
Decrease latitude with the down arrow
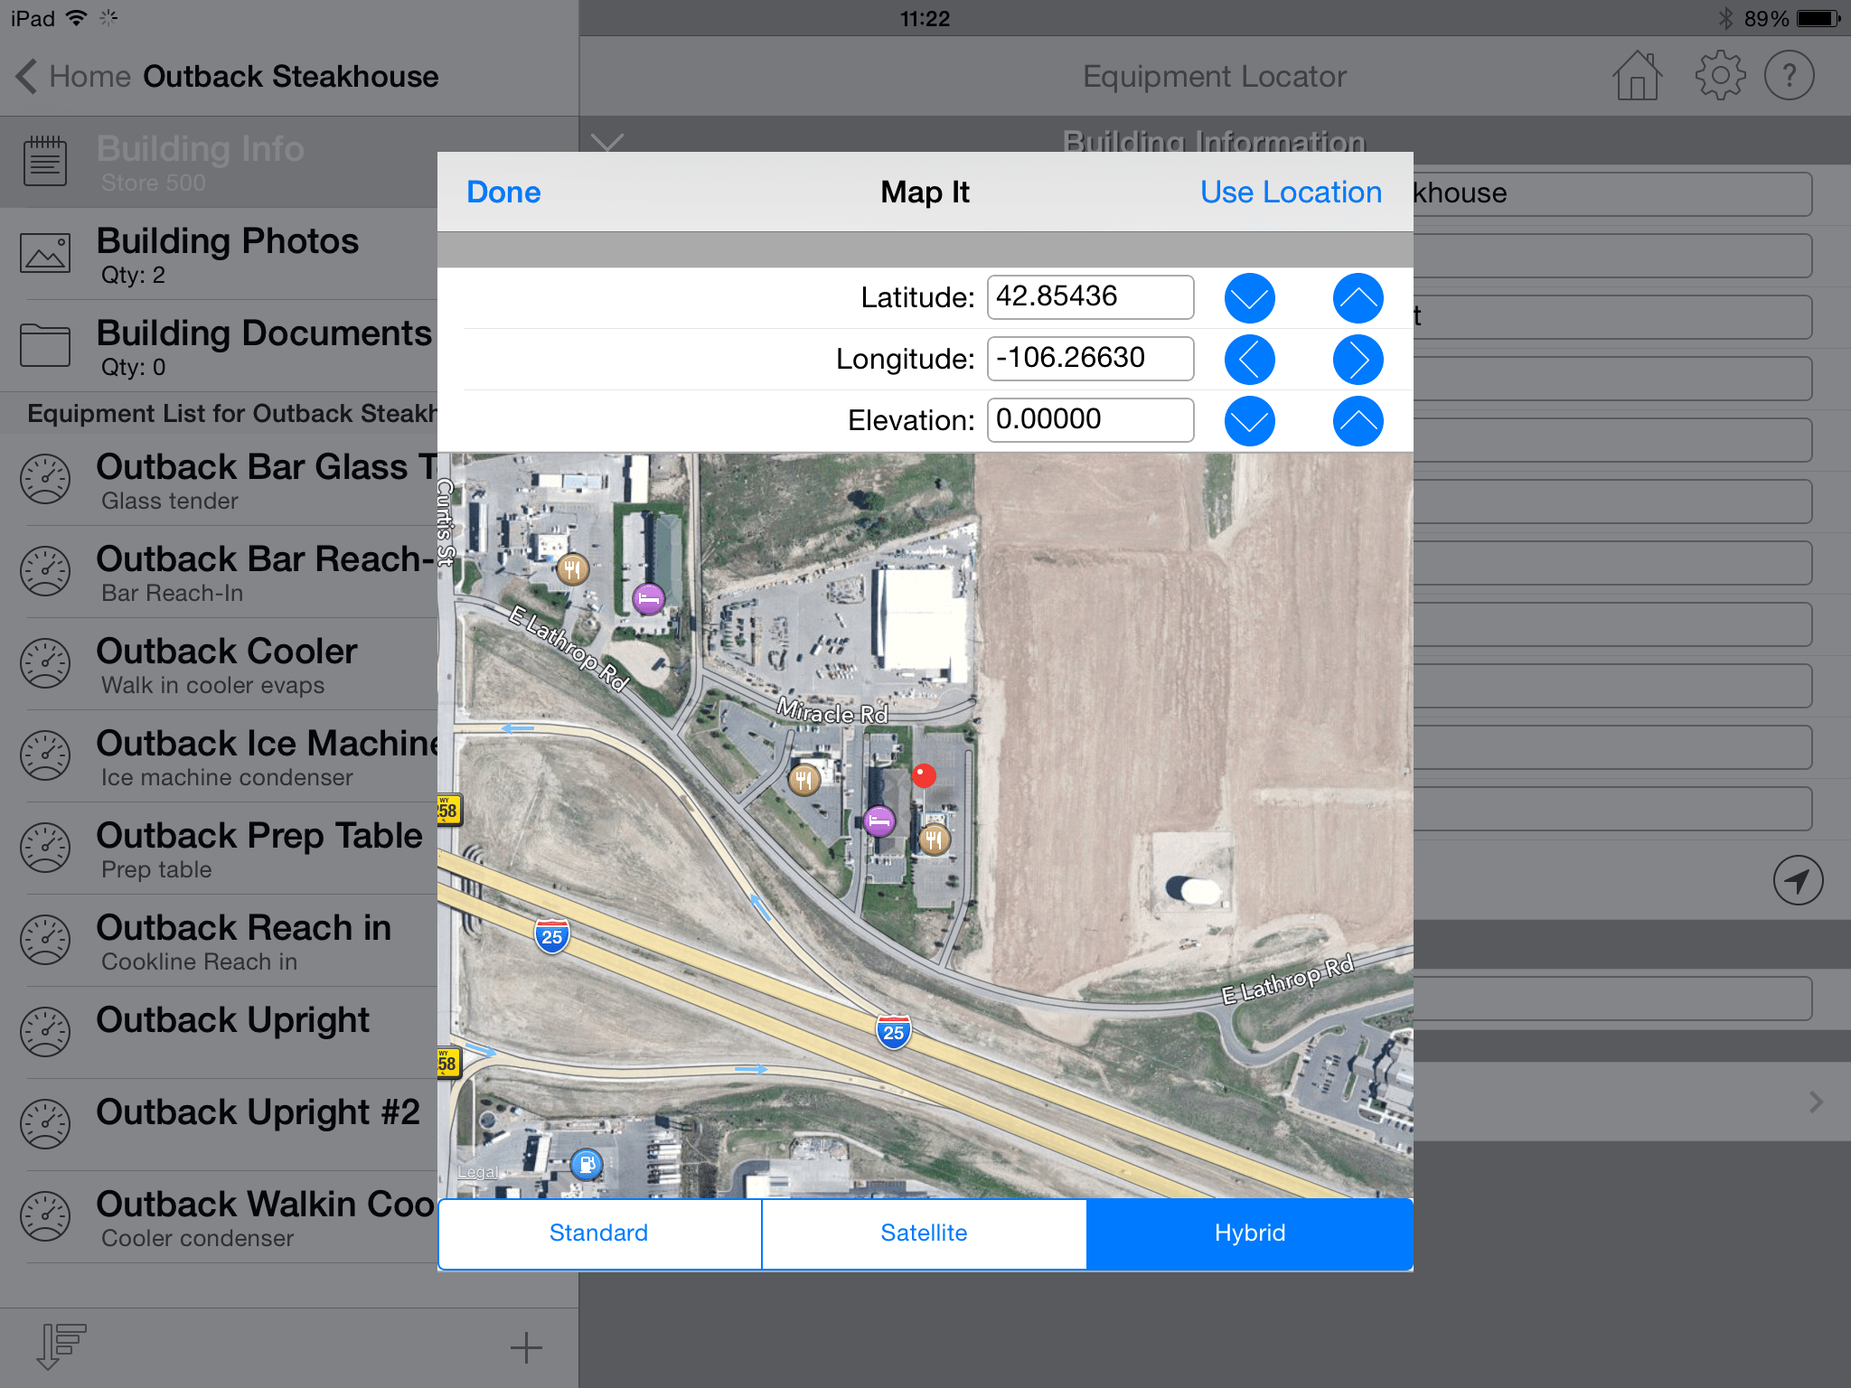1249,298
